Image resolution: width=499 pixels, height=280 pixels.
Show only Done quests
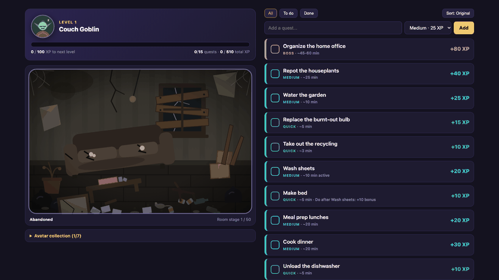(309, 13)
